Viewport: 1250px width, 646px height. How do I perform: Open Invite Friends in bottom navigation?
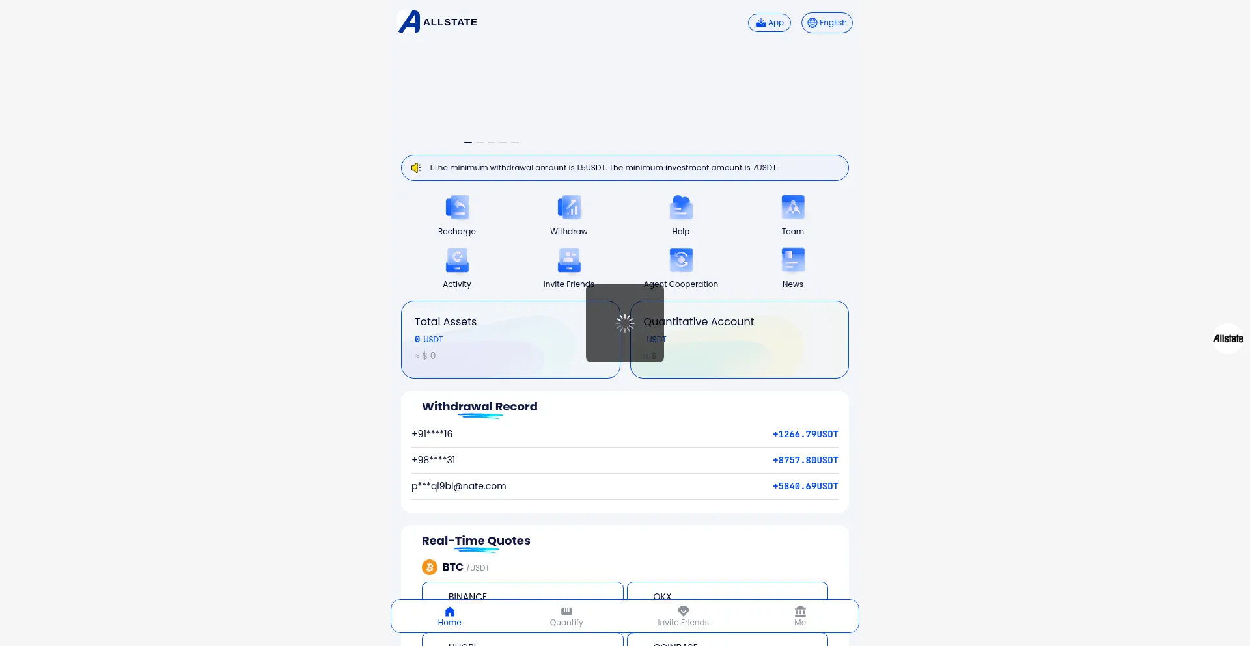pos(683,616)
